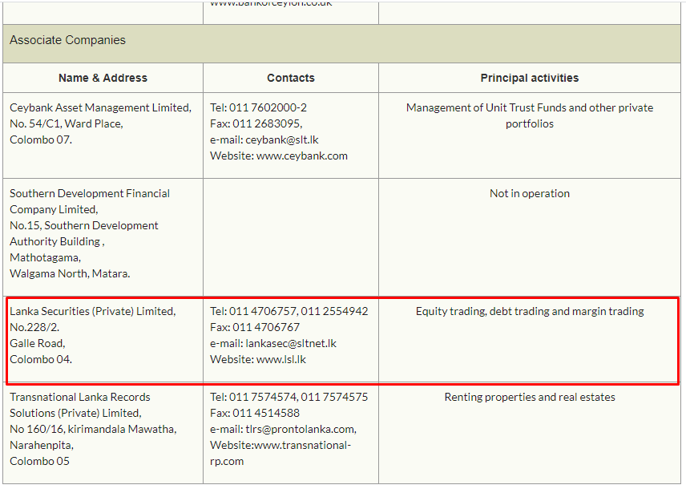Click the 'Not in operation' cell text

tap(529, 193)
